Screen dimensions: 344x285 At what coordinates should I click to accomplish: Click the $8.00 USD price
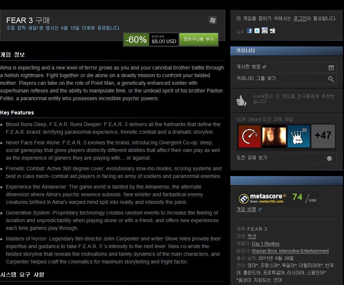click(x=164, y=41)
